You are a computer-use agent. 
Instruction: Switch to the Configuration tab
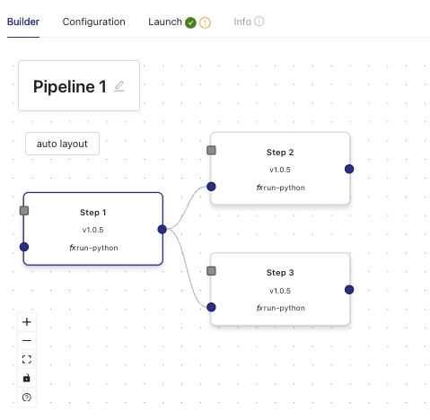[93, 22]
